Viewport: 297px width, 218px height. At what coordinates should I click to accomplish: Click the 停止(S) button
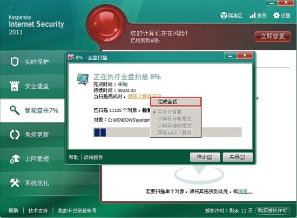click(205, 157)
